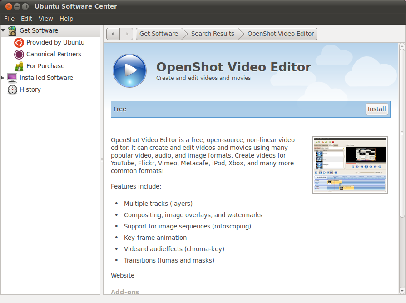This screenshot has height=303, width=406.
Task: Open the File menu
Action: (9, 19)
